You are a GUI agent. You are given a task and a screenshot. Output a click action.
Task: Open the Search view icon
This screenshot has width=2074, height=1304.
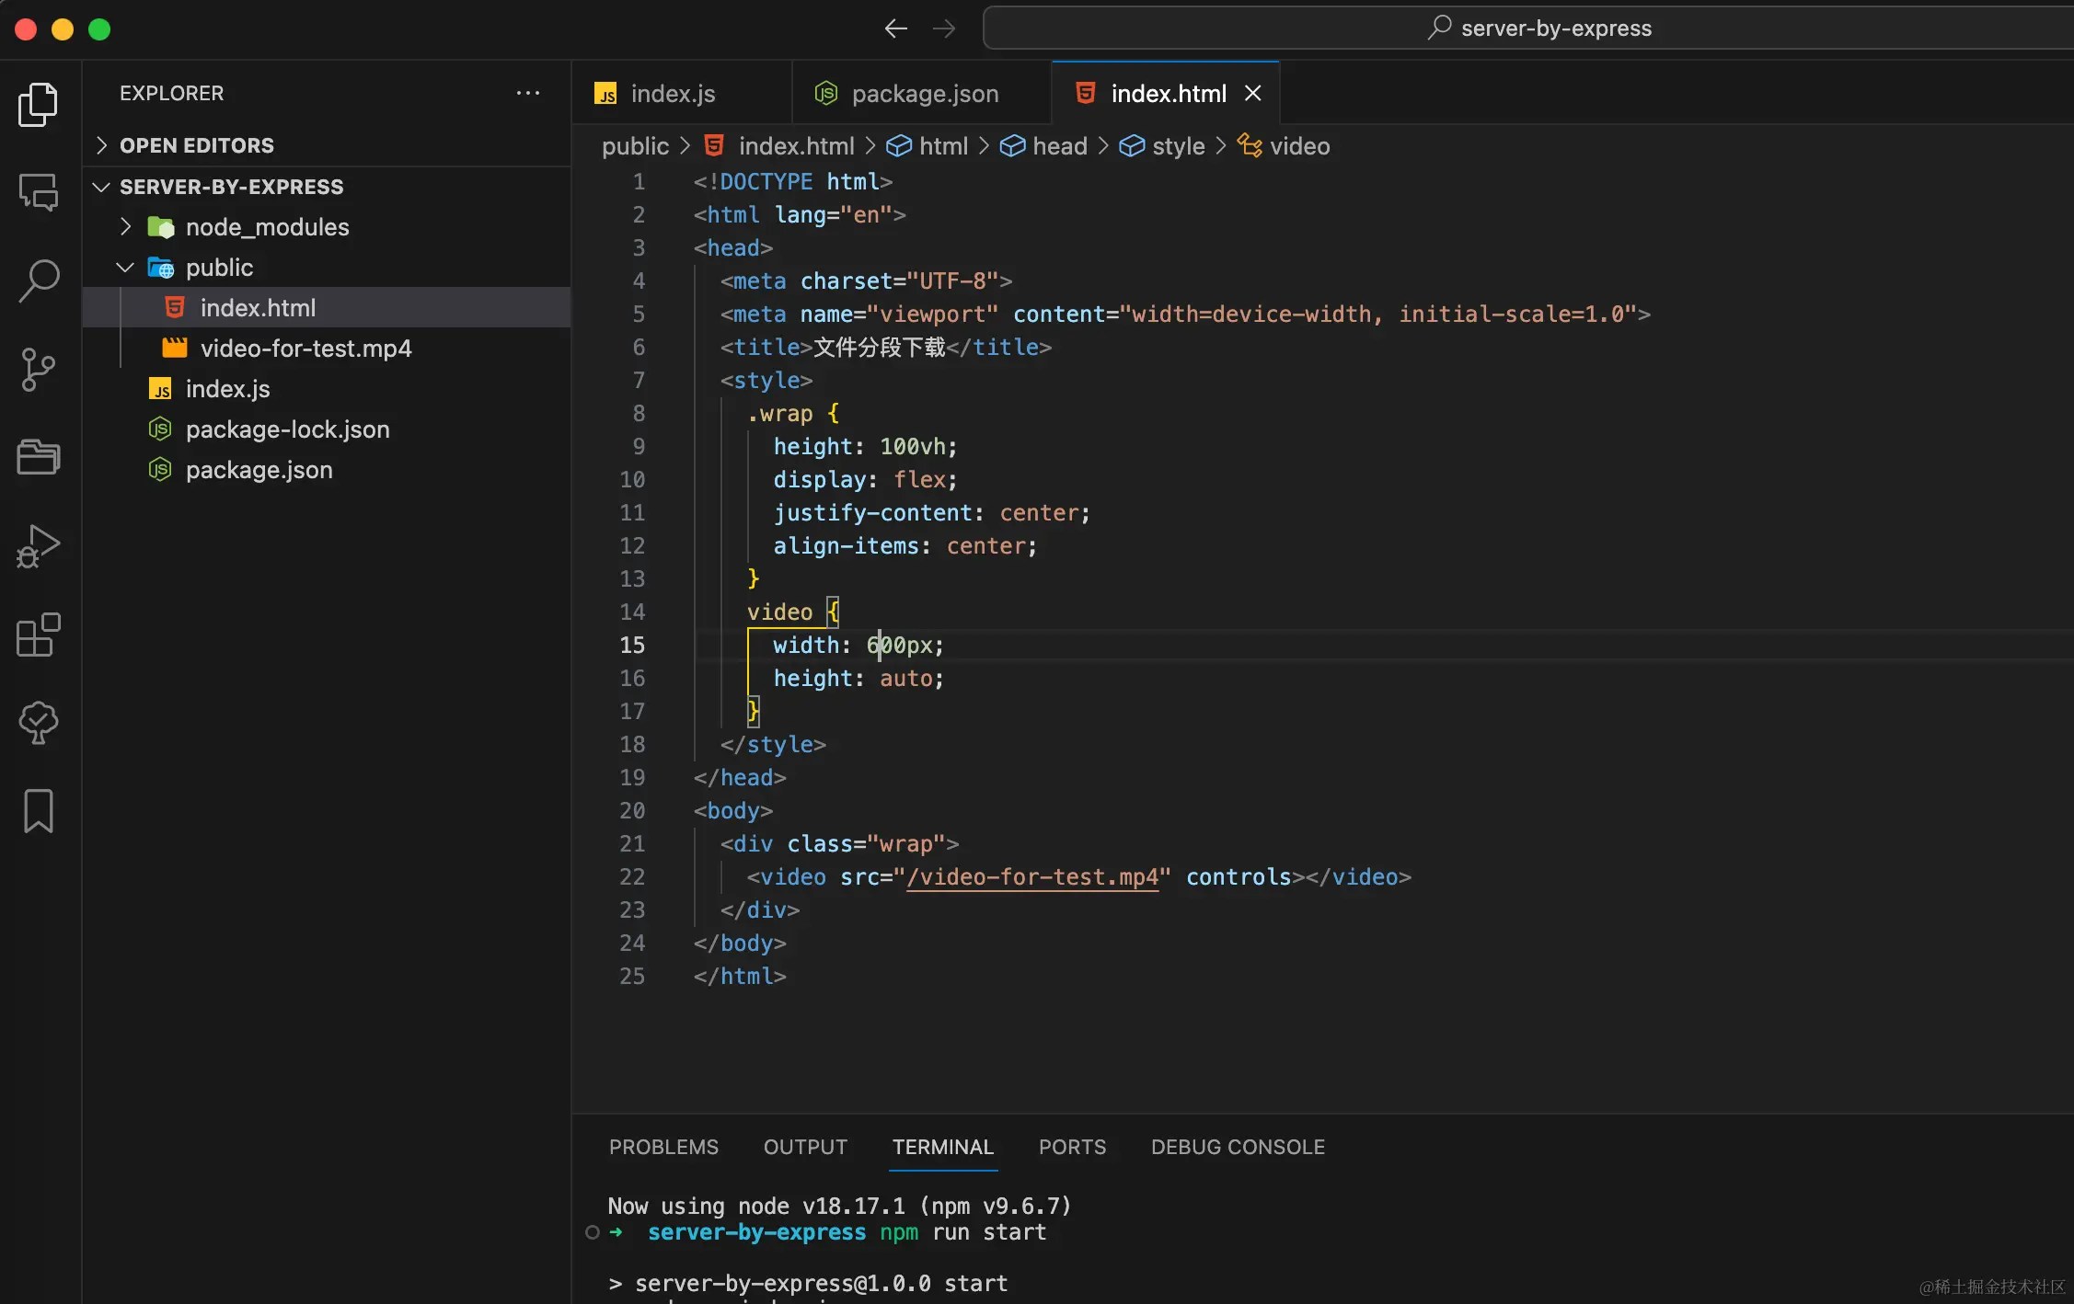click(39, 280)
